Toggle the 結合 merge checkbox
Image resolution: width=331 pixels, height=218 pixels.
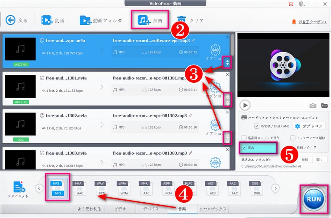point(244,148)
